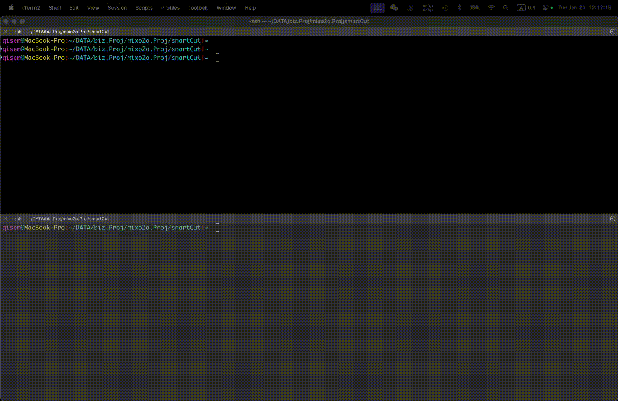
Task: Open the WeChat menu bar icon
Action: coord(394,7)
